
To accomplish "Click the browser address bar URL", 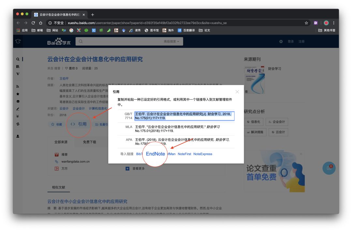I will (x=147, y=23).
